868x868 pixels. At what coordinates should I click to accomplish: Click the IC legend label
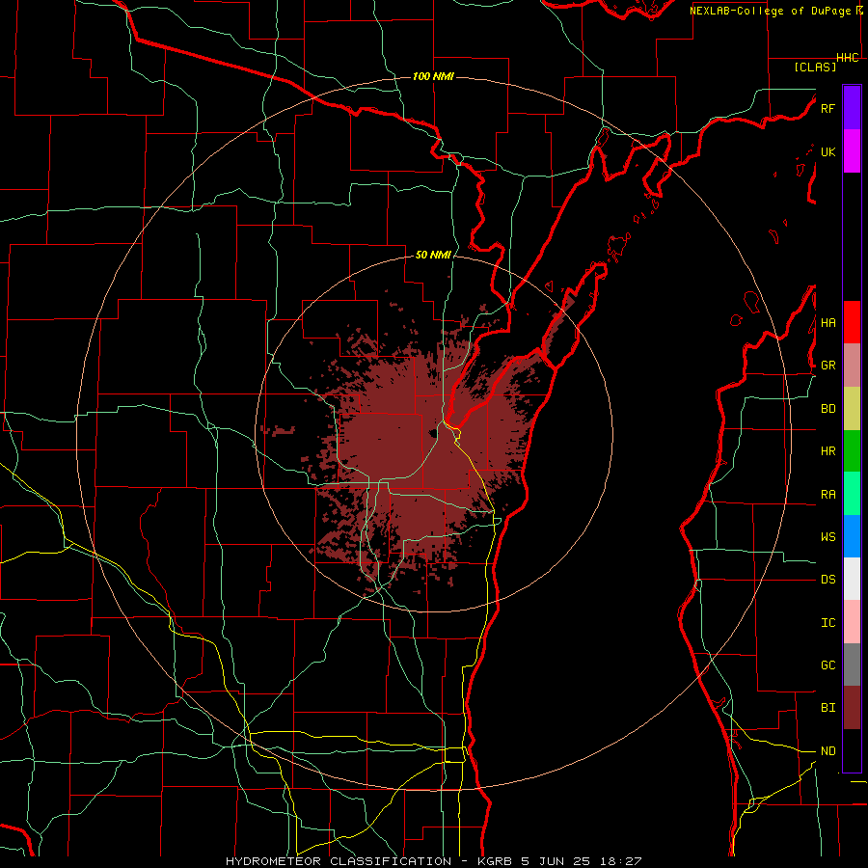[x=827, y=622]
